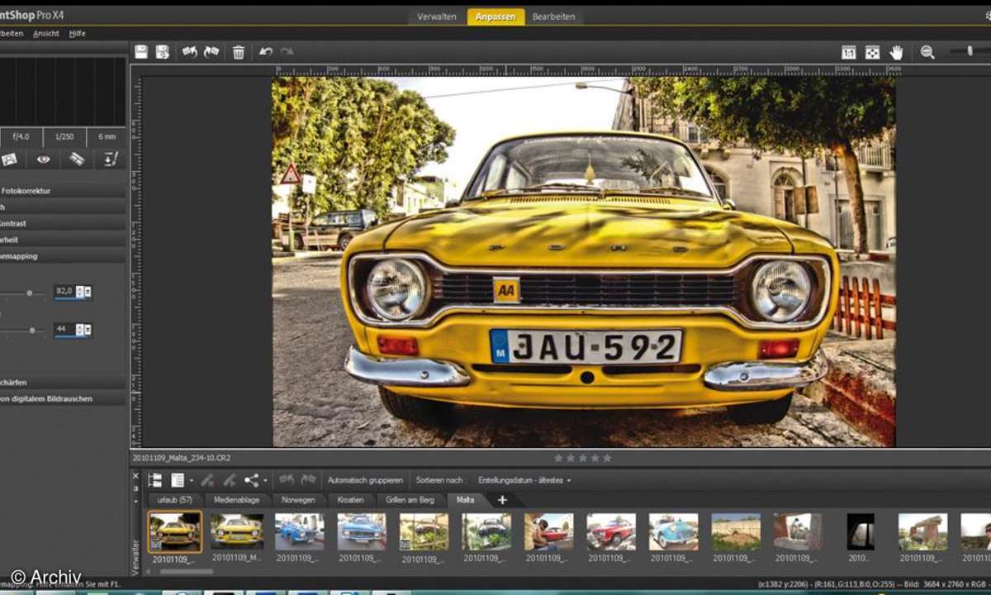Give the photo a one-star rating
Viewport: 991px width, 595px height.
tap(557, 458)
